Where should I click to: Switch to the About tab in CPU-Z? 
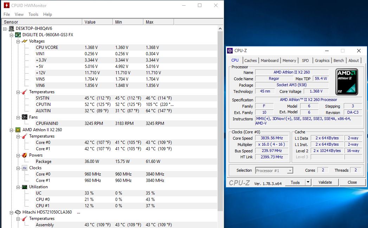pos(354,61)
